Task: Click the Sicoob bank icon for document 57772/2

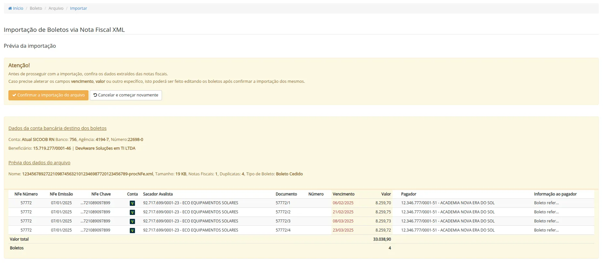Action: [132, 212]
